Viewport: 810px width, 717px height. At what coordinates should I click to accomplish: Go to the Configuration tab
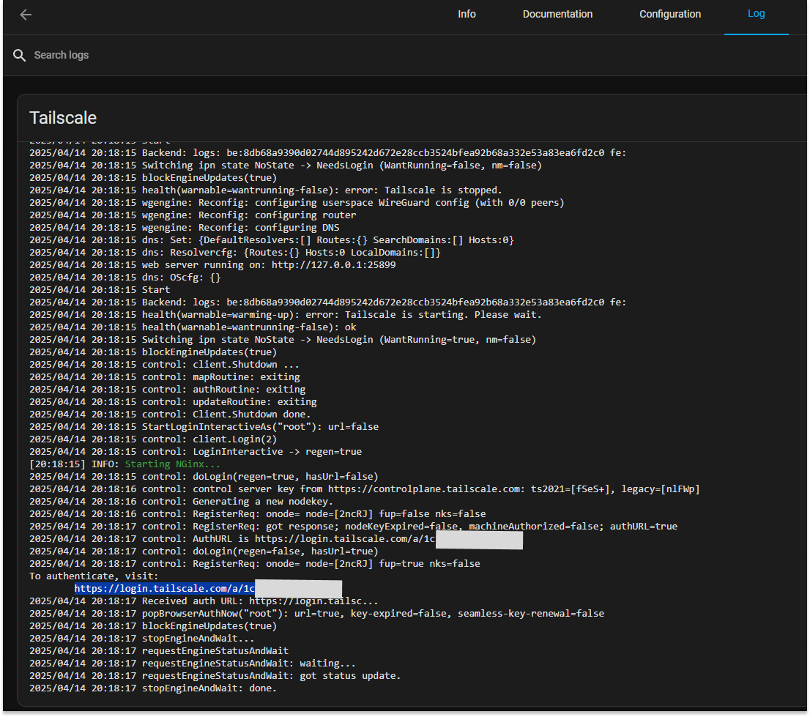point(669,14)
